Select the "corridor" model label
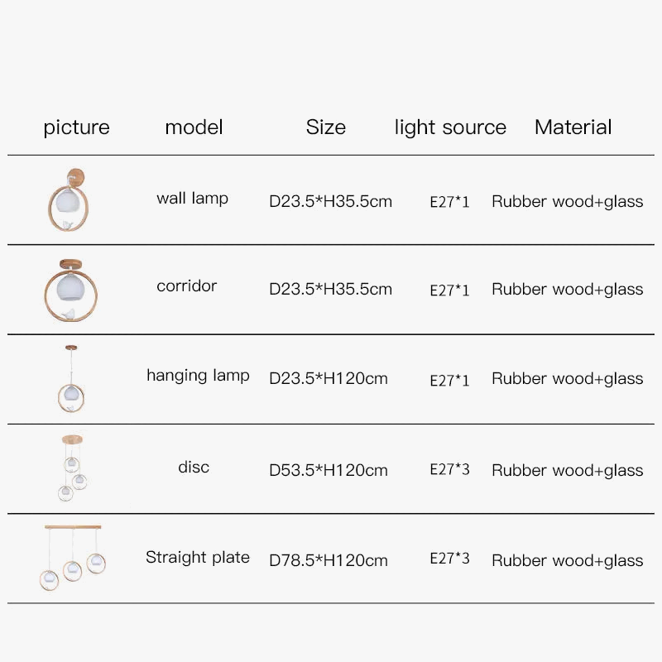This screenshot has height=662, width=662. click(186, 286)
